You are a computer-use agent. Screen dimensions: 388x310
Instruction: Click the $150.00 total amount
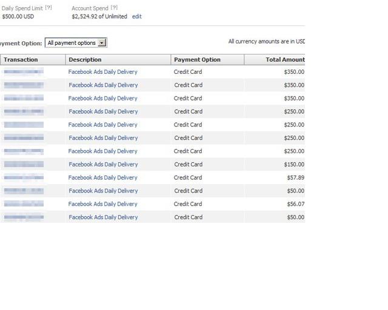(294, 165)
